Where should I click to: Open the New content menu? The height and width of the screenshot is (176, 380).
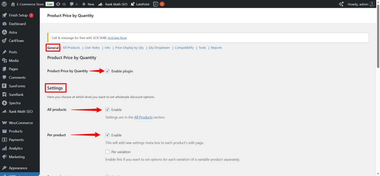click(x=88, y=4)
